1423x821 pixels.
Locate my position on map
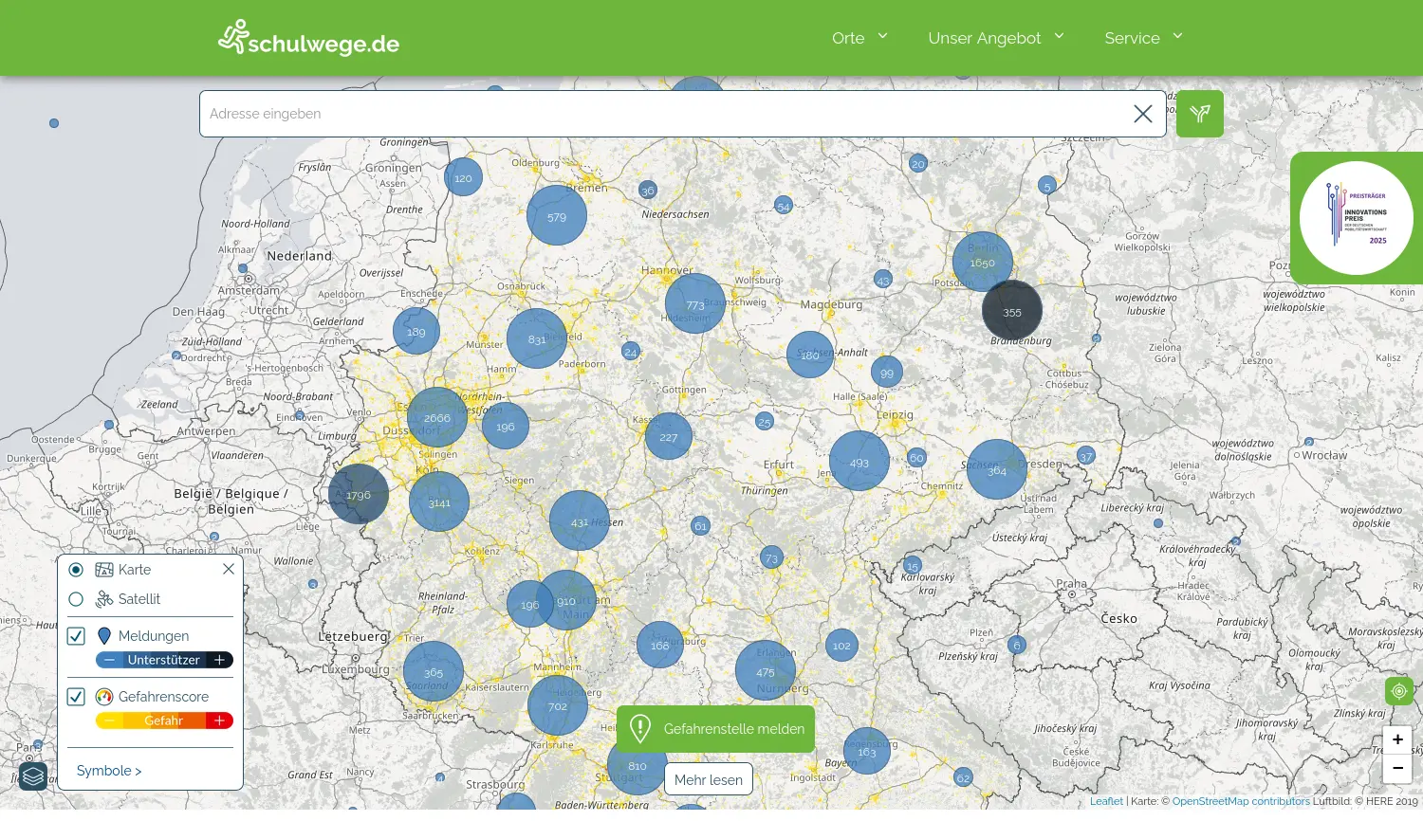pos(1398,691)
